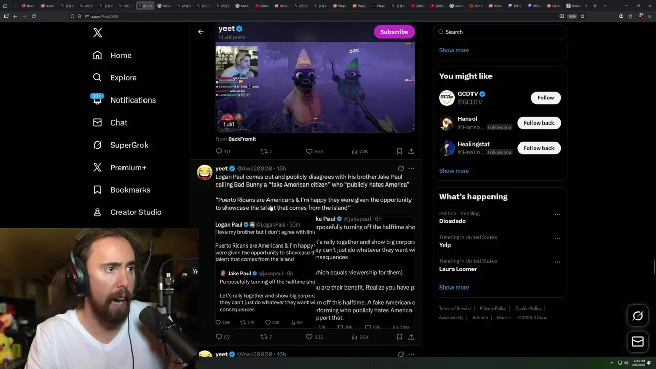Bookmark the post with 25K views
Image resolution: width=656 pixels, height=369 pixels.
[x=399, y=337]
